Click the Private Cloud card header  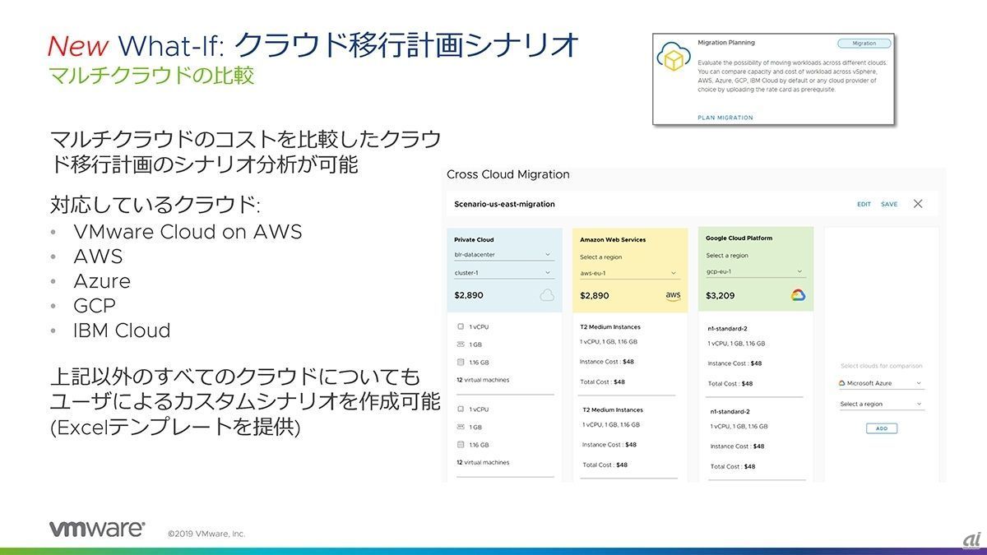pyautogui.click(x=474, y=239)
